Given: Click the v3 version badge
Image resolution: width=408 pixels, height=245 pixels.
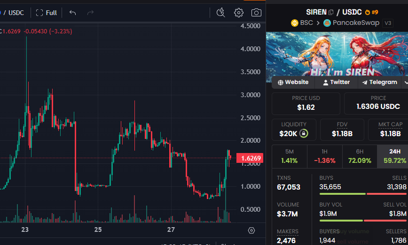Looking at the screenshot, I should 388,23.
